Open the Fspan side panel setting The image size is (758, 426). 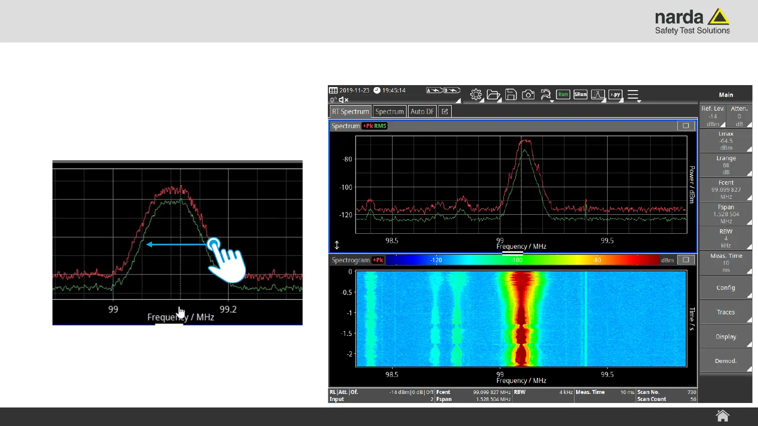(726, 214)
